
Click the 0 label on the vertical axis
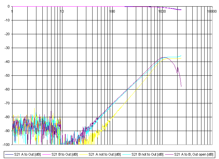(8, 7)
